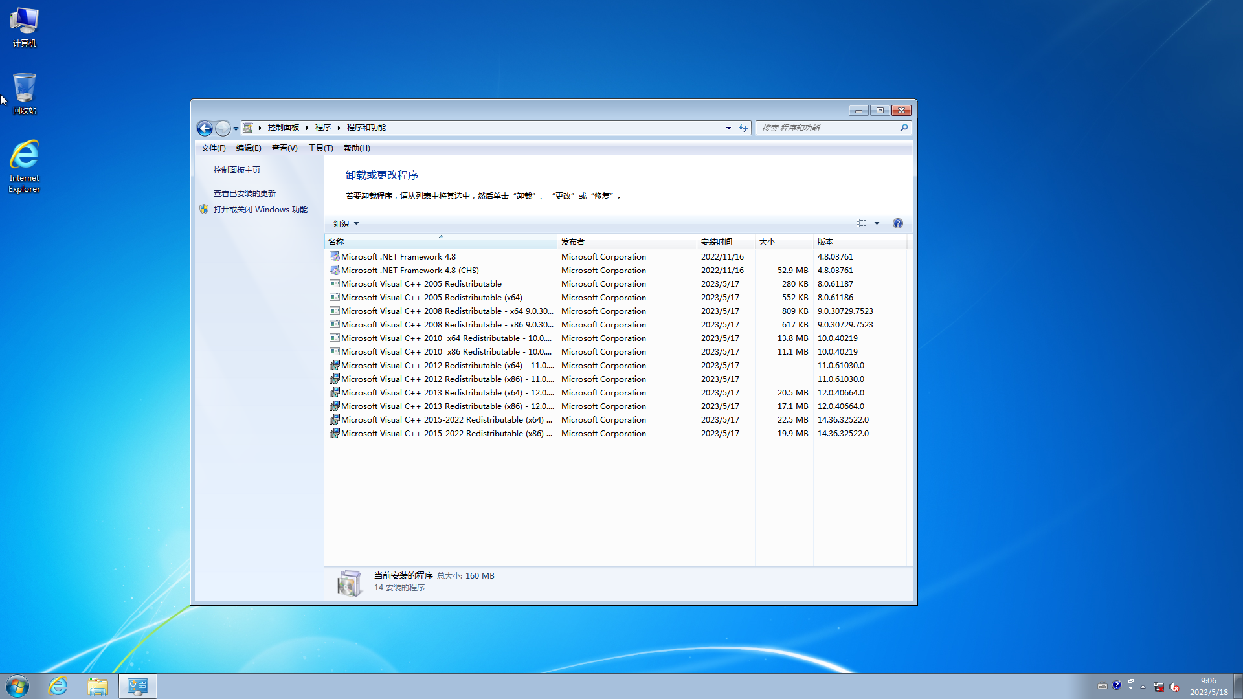Click 打开或关闭 Windows 功能 link

click(x=261, y=209)
